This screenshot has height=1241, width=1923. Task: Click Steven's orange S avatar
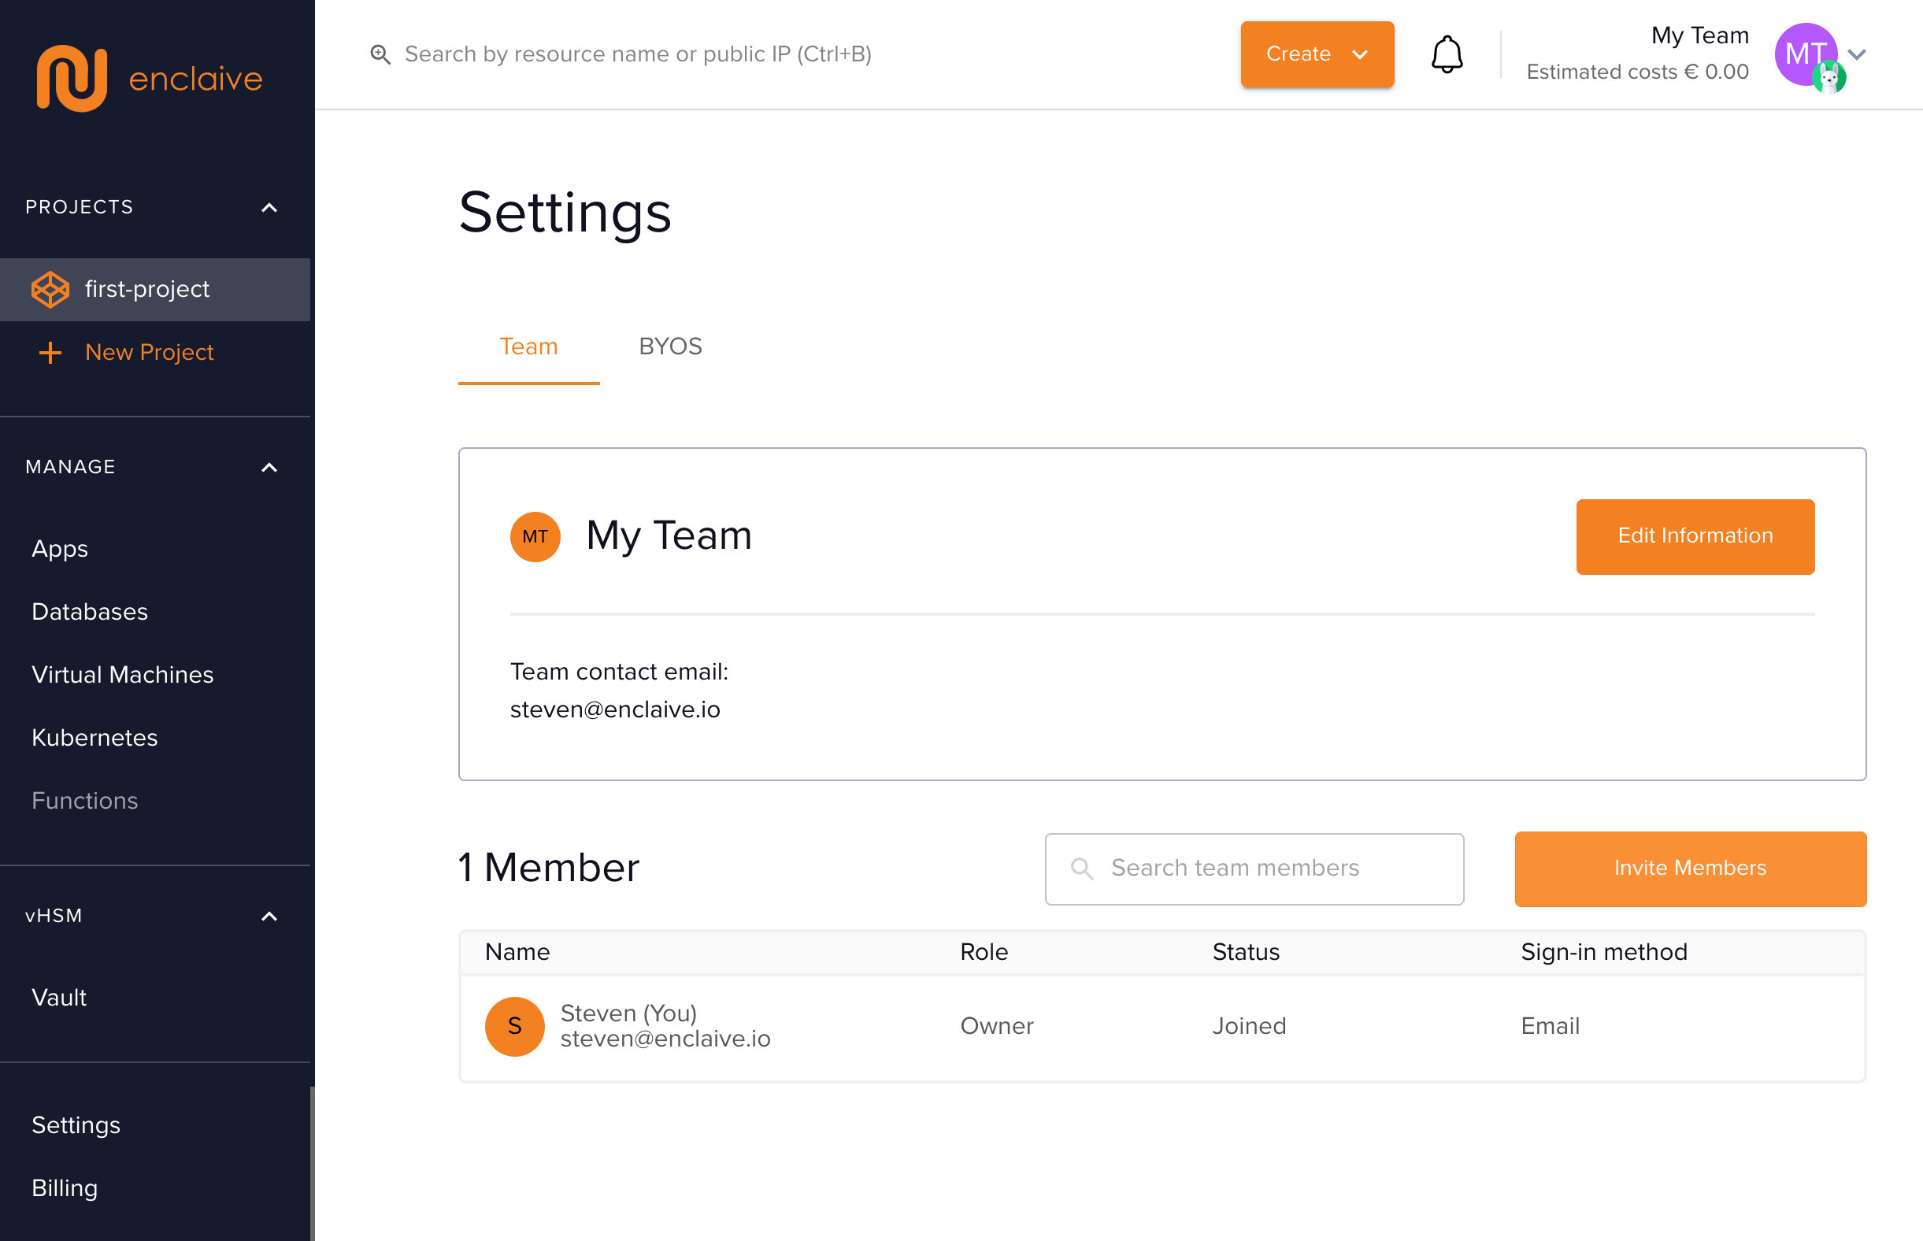pos(514,1026)
